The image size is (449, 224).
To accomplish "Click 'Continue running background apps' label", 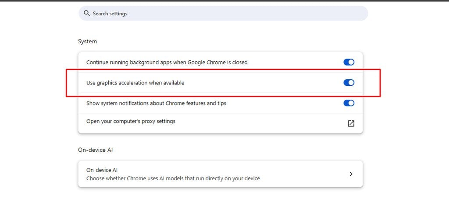I will click(x=167, y=62).
